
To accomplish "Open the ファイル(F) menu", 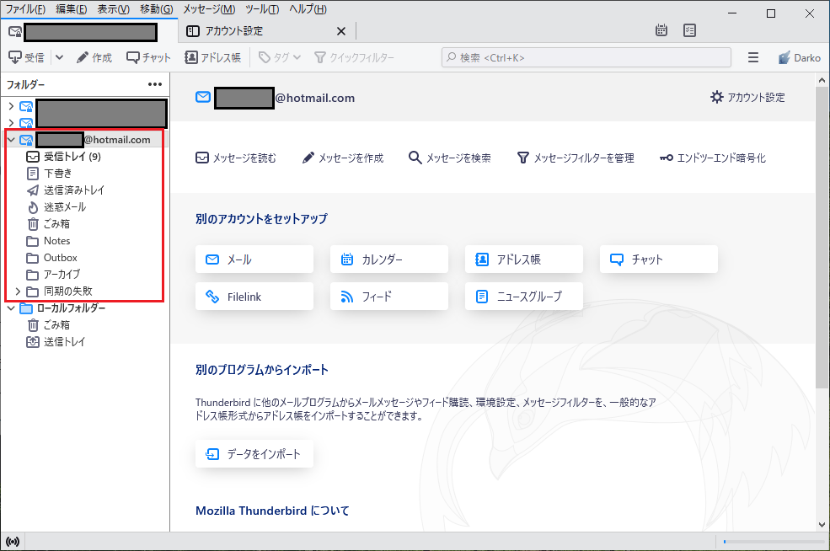I will (x=25, y=9).
